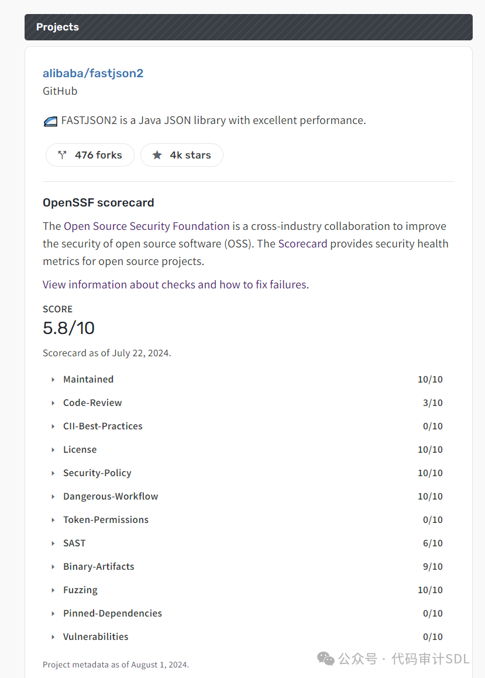Select the Security-Policy label text
485x678 pixels.
(97, 473)
